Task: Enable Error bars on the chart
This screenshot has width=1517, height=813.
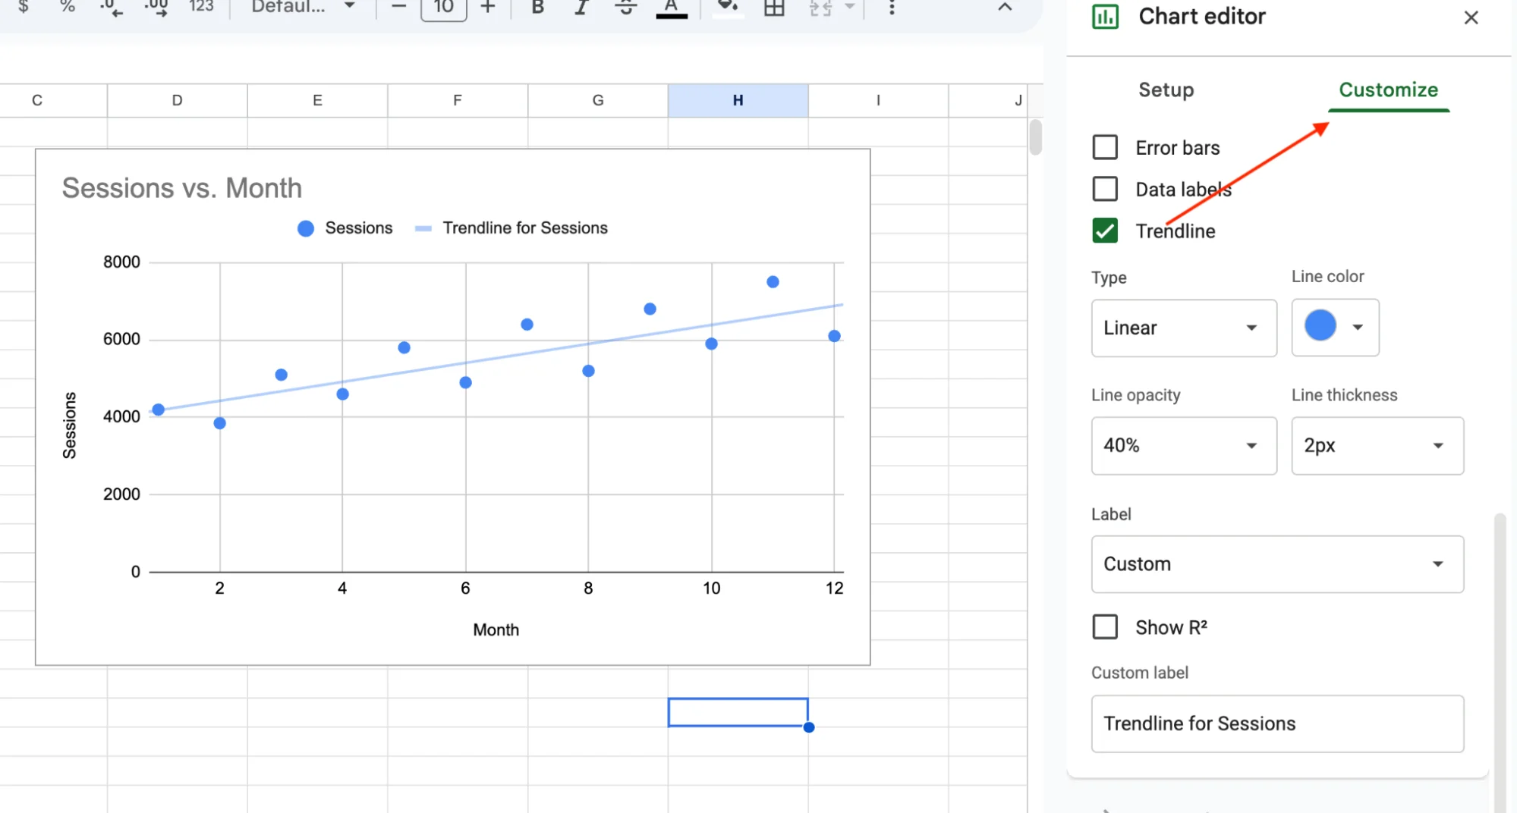Action: click(x=1105, y=147)
